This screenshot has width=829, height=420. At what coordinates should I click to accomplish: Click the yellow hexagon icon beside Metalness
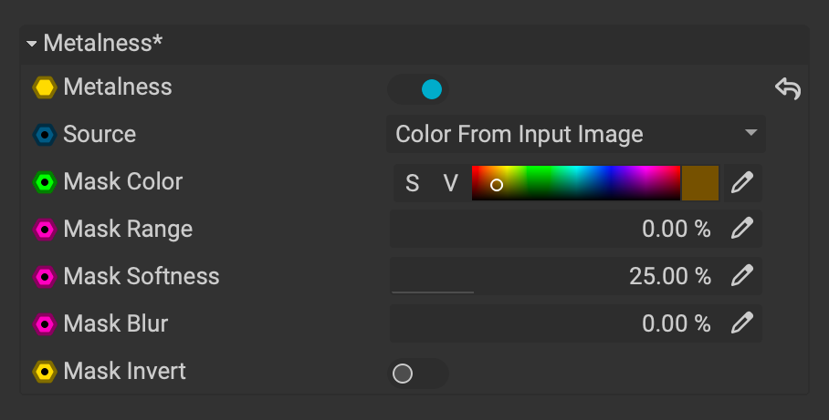(x=44, y=87)
